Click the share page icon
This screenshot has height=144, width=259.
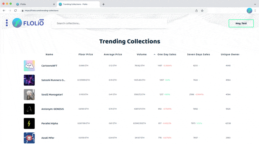coord(196,11)
